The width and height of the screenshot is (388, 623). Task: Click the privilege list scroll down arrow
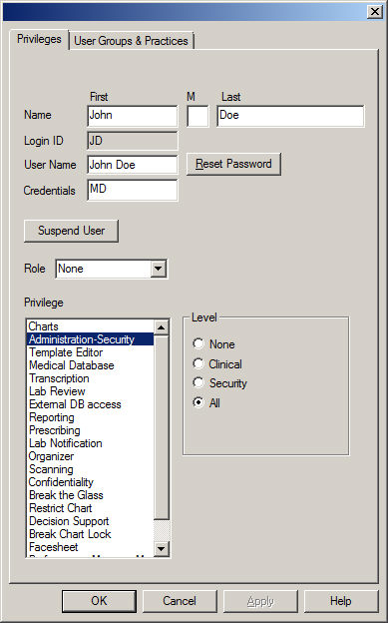(162, 549)
